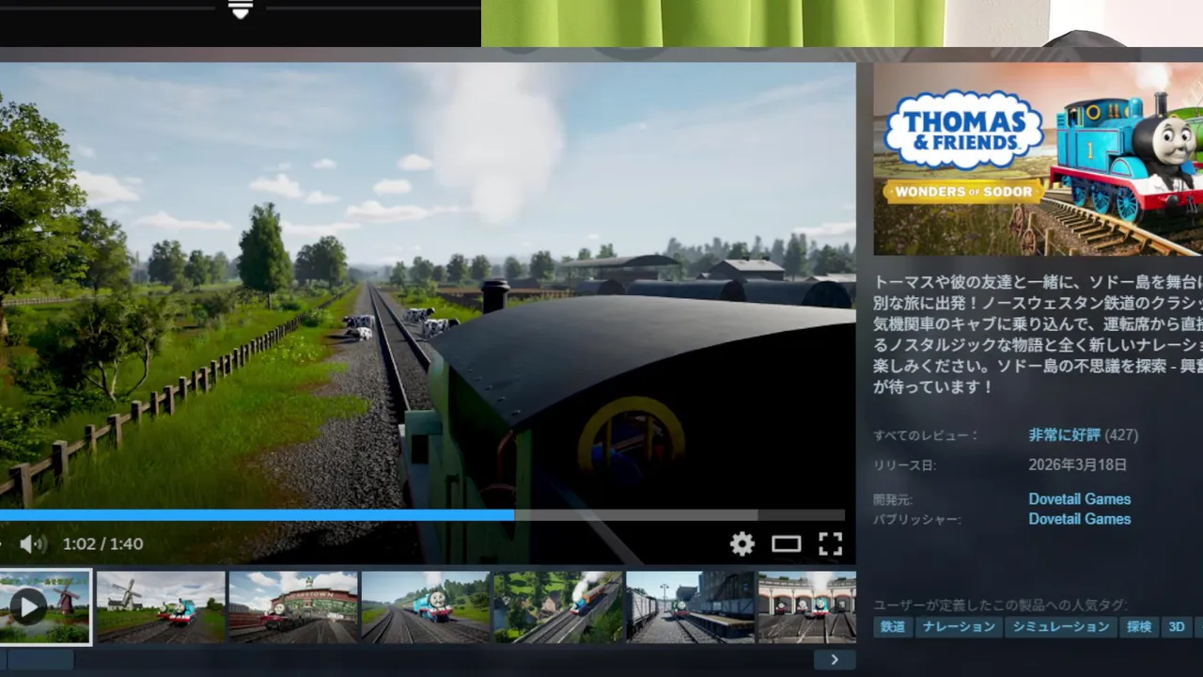Open the engine sheds roundhouse thumbnail
The width and height of the screenshot is (1203, 677).
pos(807,606)
